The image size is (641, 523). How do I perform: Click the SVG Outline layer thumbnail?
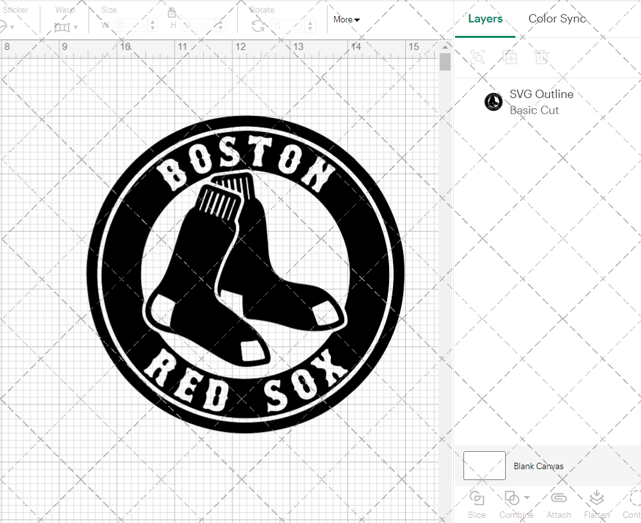coord(494,102)
